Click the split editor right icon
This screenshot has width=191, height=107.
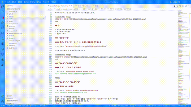pyautogui.click(x=186, y=6)
